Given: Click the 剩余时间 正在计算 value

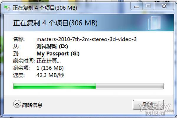Looking at the screenshot, I should point(49,61).
